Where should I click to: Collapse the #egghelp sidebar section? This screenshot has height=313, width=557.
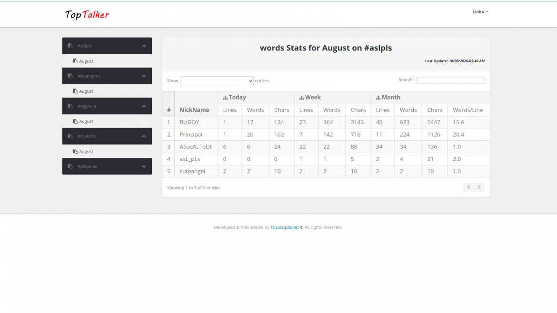click(x=144, y=106)
